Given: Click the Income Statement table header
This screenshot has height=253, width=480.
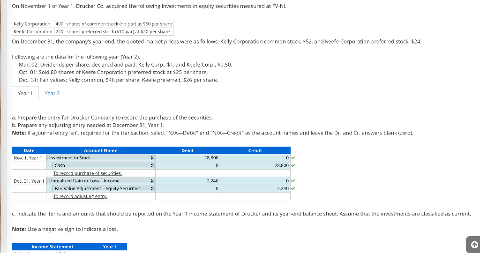Looking at the screenshot, I should pos(52,246).
